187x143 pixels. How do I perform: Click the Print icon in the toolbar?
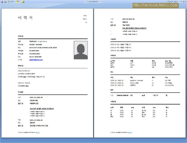[x=5, y=2]
